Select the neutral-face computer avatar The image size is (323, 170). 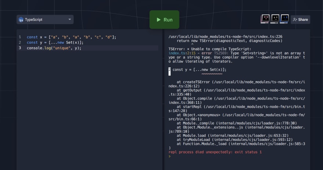point(275,19)
